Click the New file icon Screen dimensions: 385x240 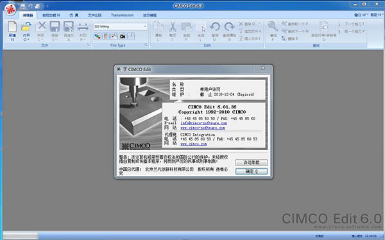[12, 27]
